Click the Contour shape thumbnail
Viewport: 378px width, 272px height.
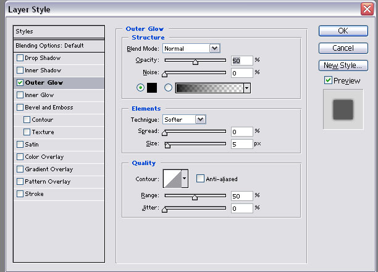pos(172,179)
